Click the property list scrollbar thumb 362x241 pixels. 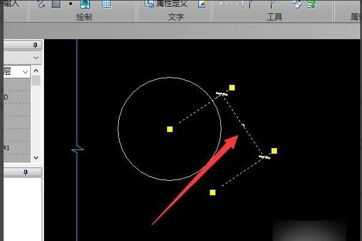[36, 81]
